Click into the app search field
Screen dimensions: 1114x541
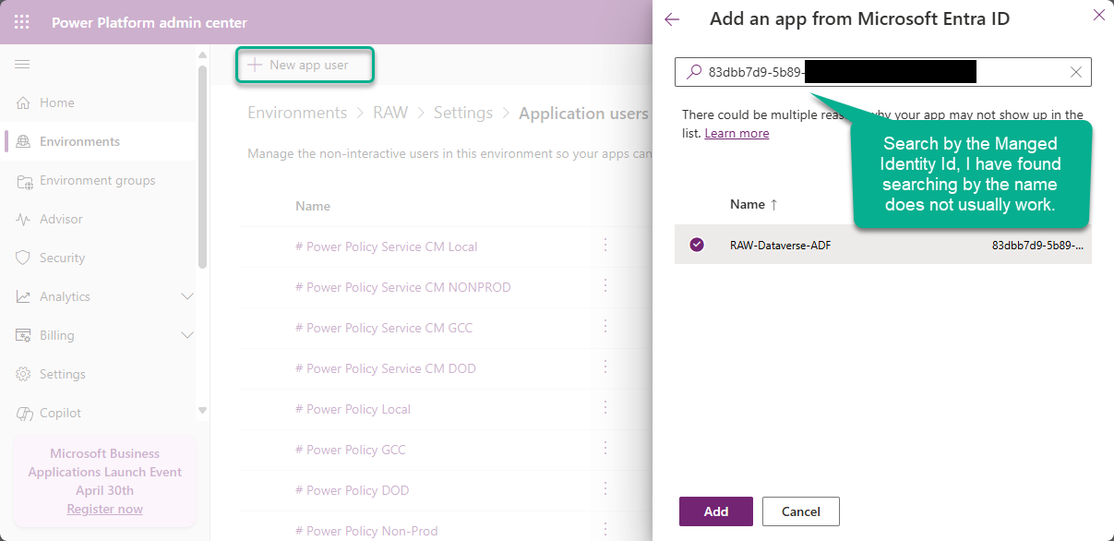(x=882, y=72)
